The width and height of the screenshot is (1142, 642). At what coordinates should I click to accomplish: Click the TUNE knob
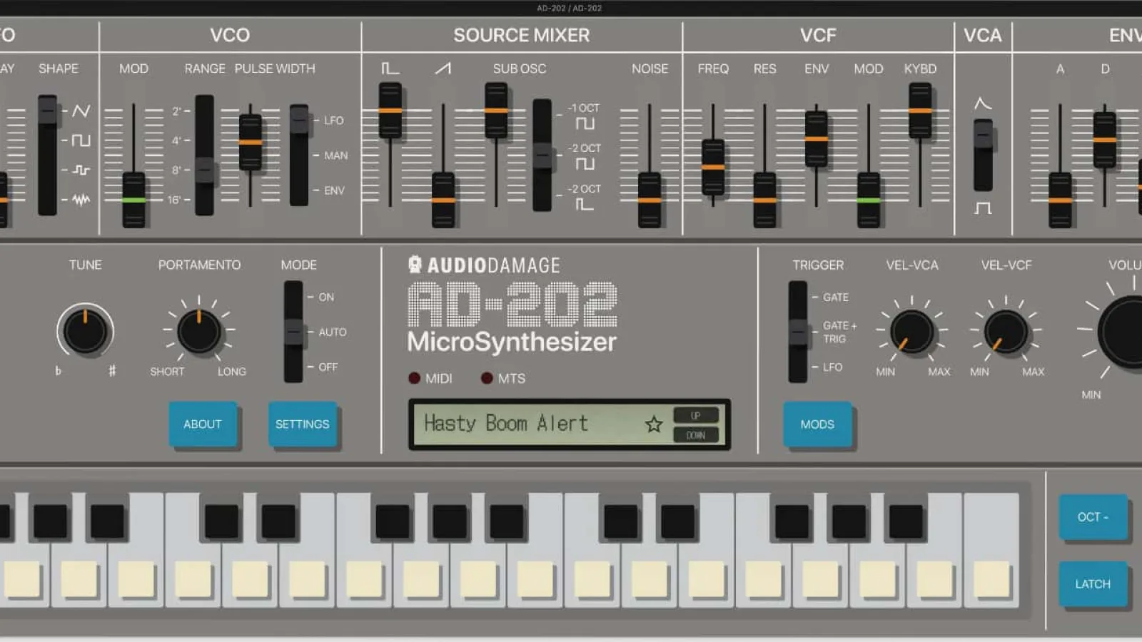(85, 331)
